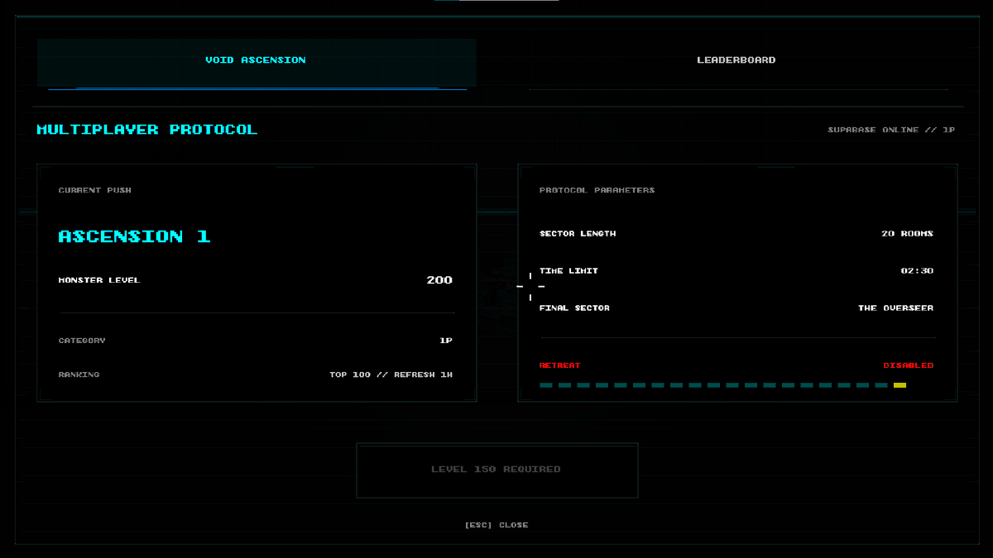Click the monster level value 200
This screenshot has height=558, width=993.
pos(439,280)
